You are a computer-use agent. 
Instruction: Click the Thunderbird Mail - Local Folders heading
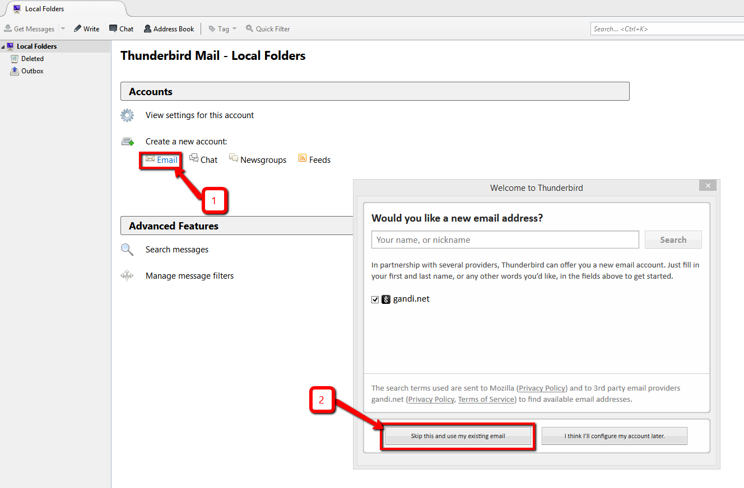tap(213, 56)
